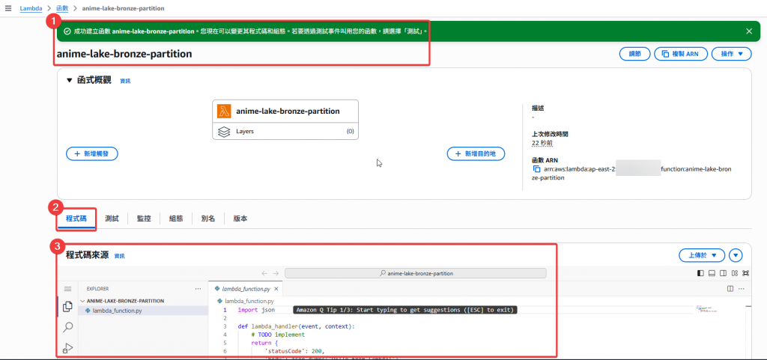This screenshot has width=767, height=360.
Task: Open the 操作 actions dropdown
Action: (731, 54)
